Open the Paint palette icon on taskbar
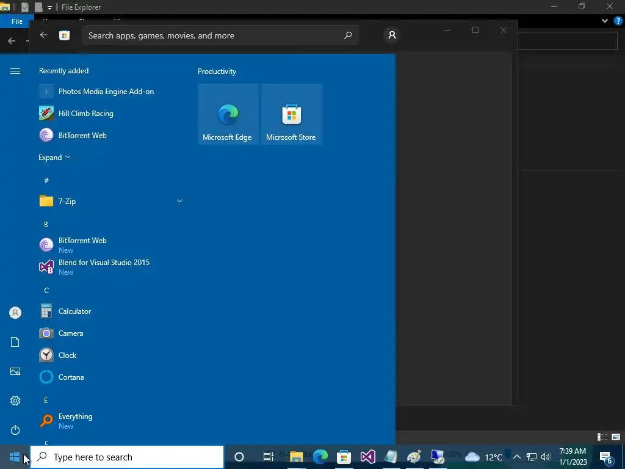The height and width of the screenshot is (469, 625). [x=414, y=457]
